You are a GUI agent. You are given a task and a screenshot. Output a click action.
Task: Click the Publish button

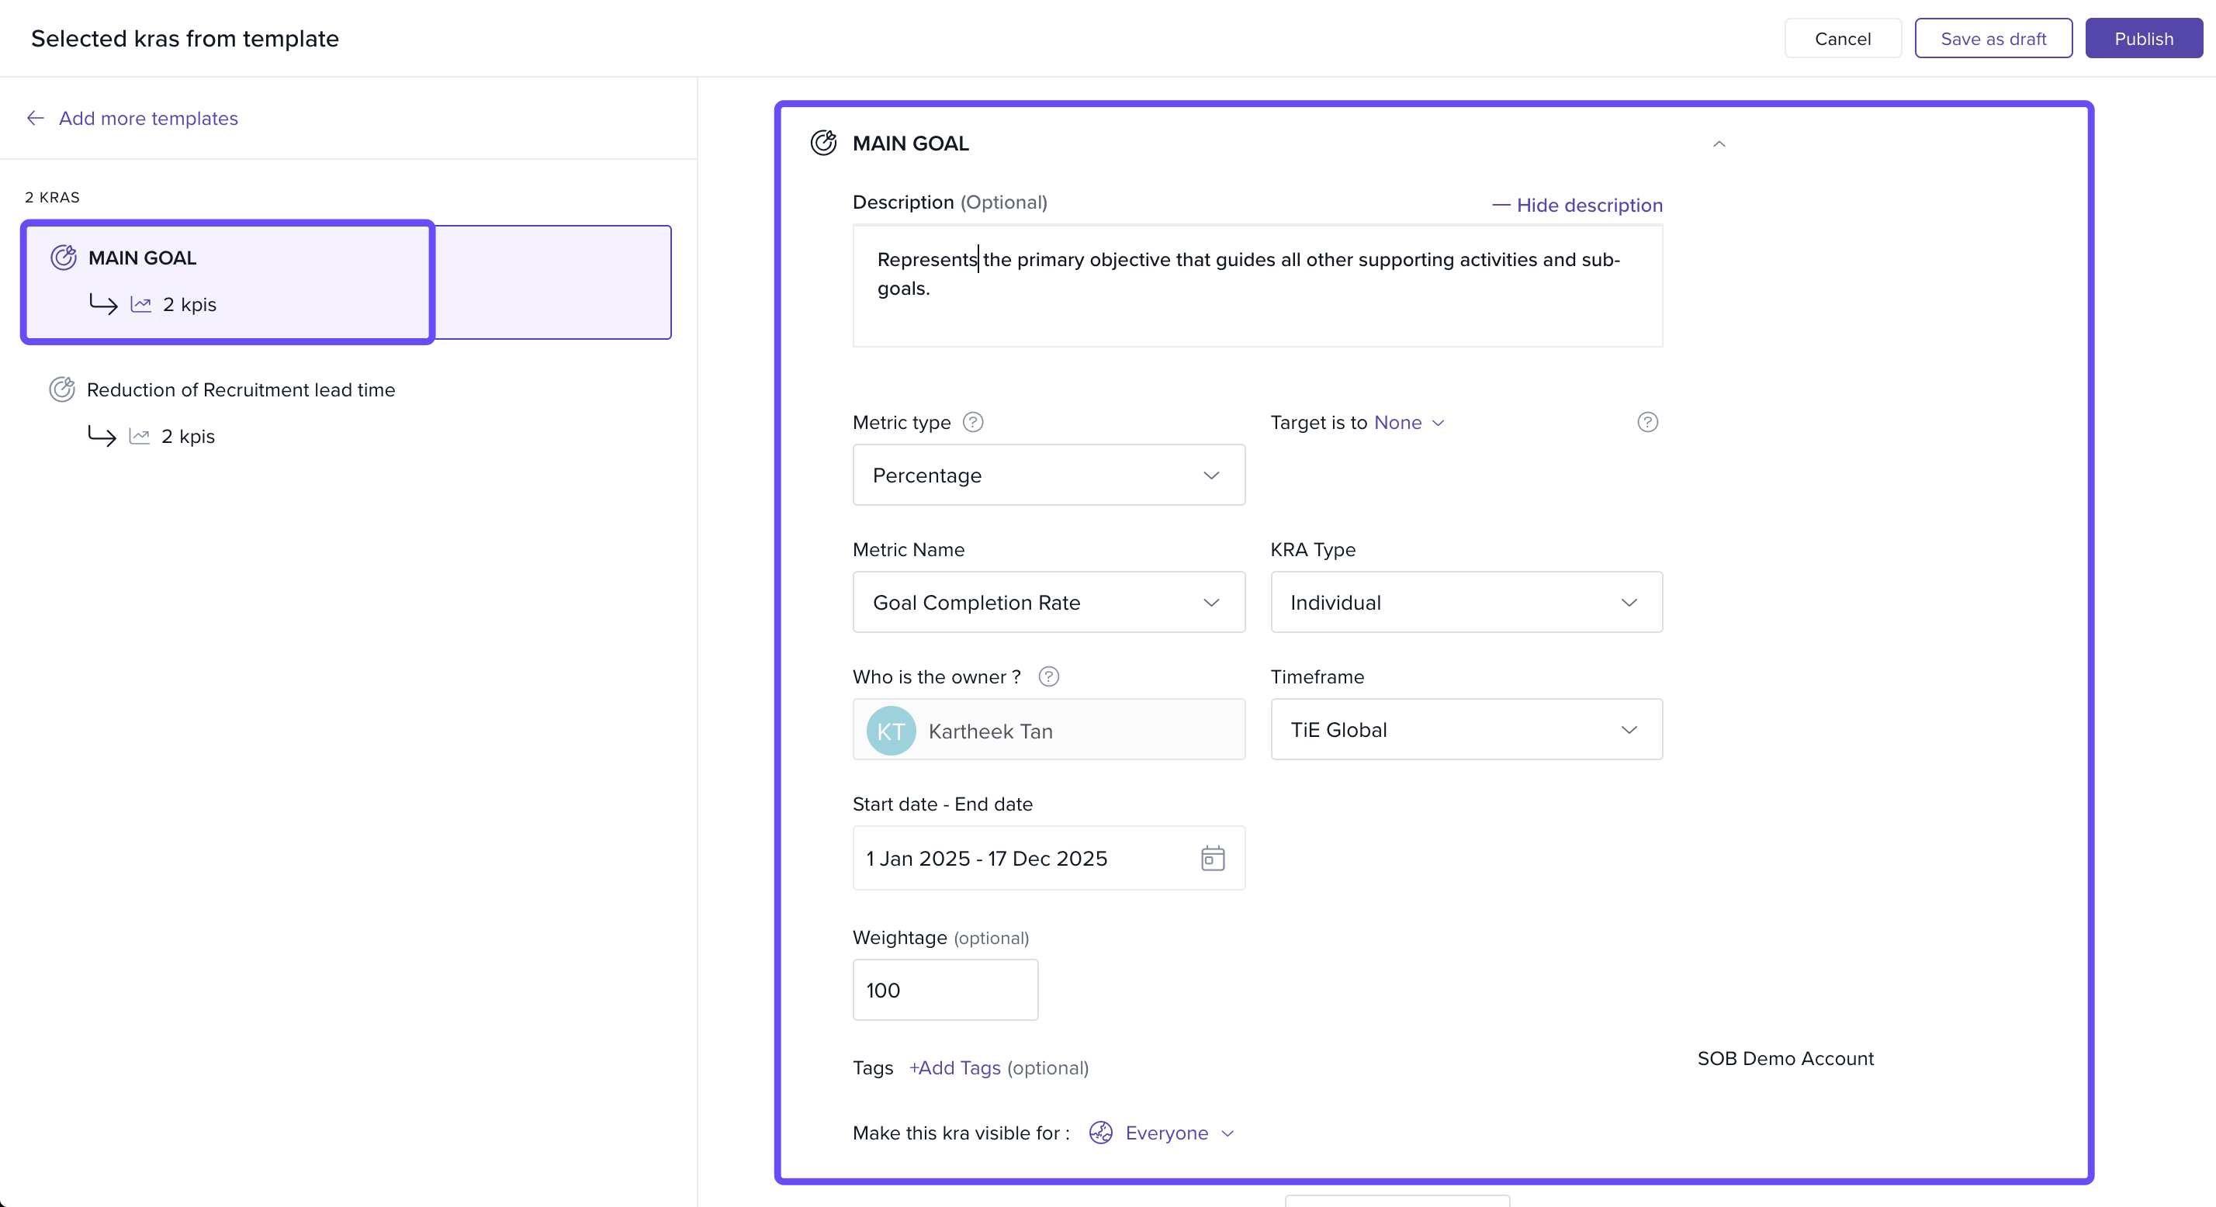(2143, 39)
